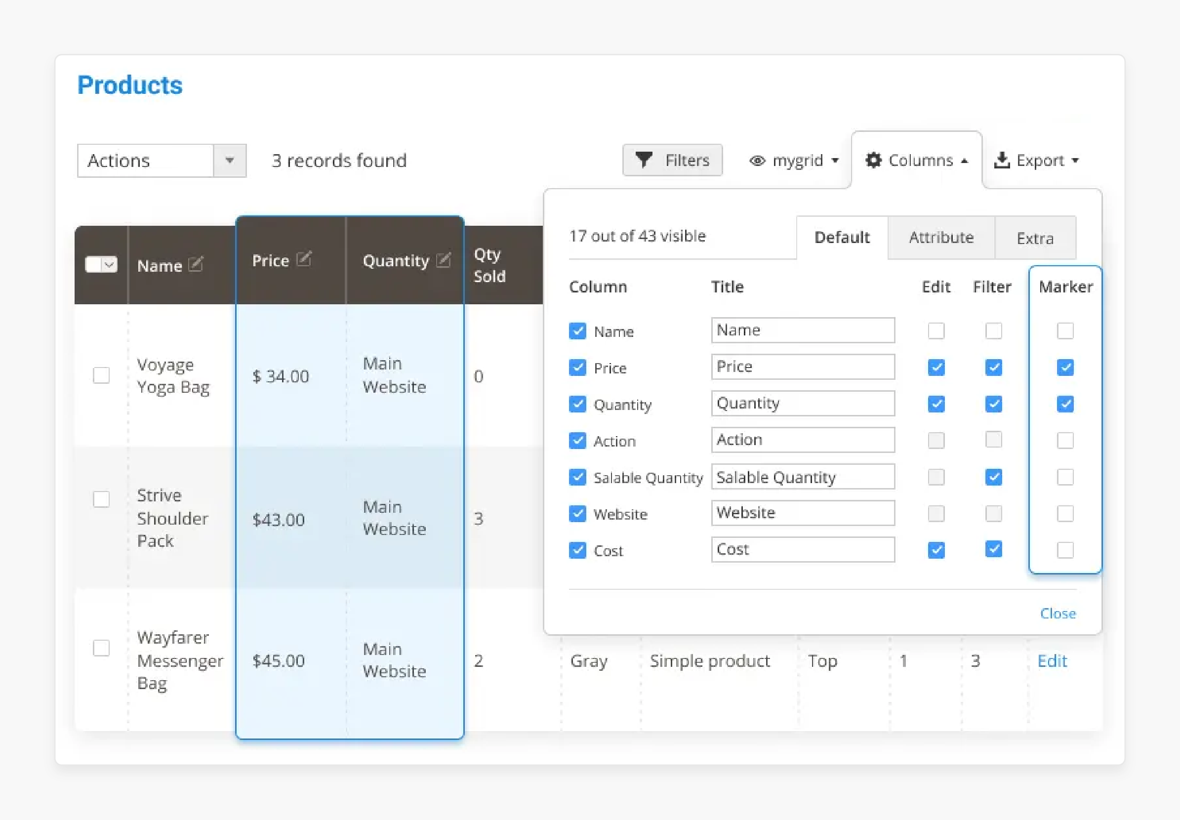Disable Filter checkbox for Quantity row
Viewport: 1180px width, 820px height.
point(993,404)
